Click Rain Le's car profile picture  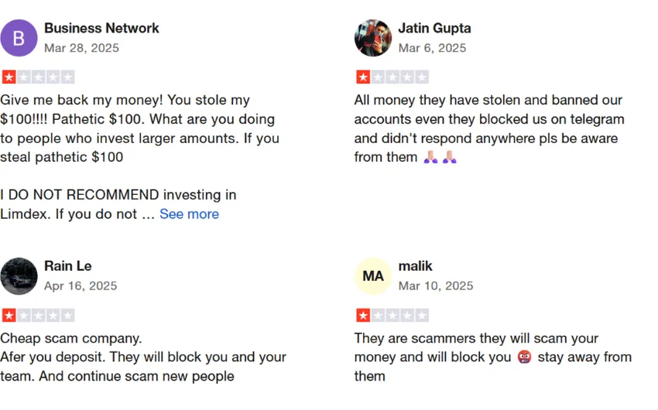click(19, 276)
